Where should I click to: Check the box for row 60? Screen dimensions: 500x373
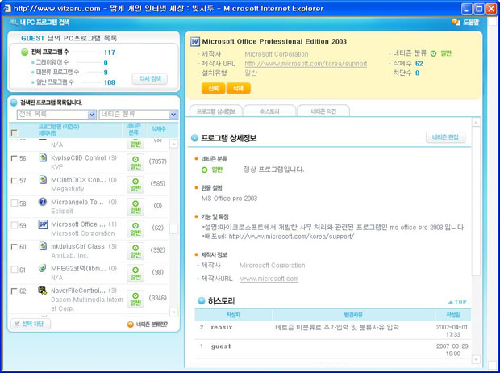tap(15, 247)
